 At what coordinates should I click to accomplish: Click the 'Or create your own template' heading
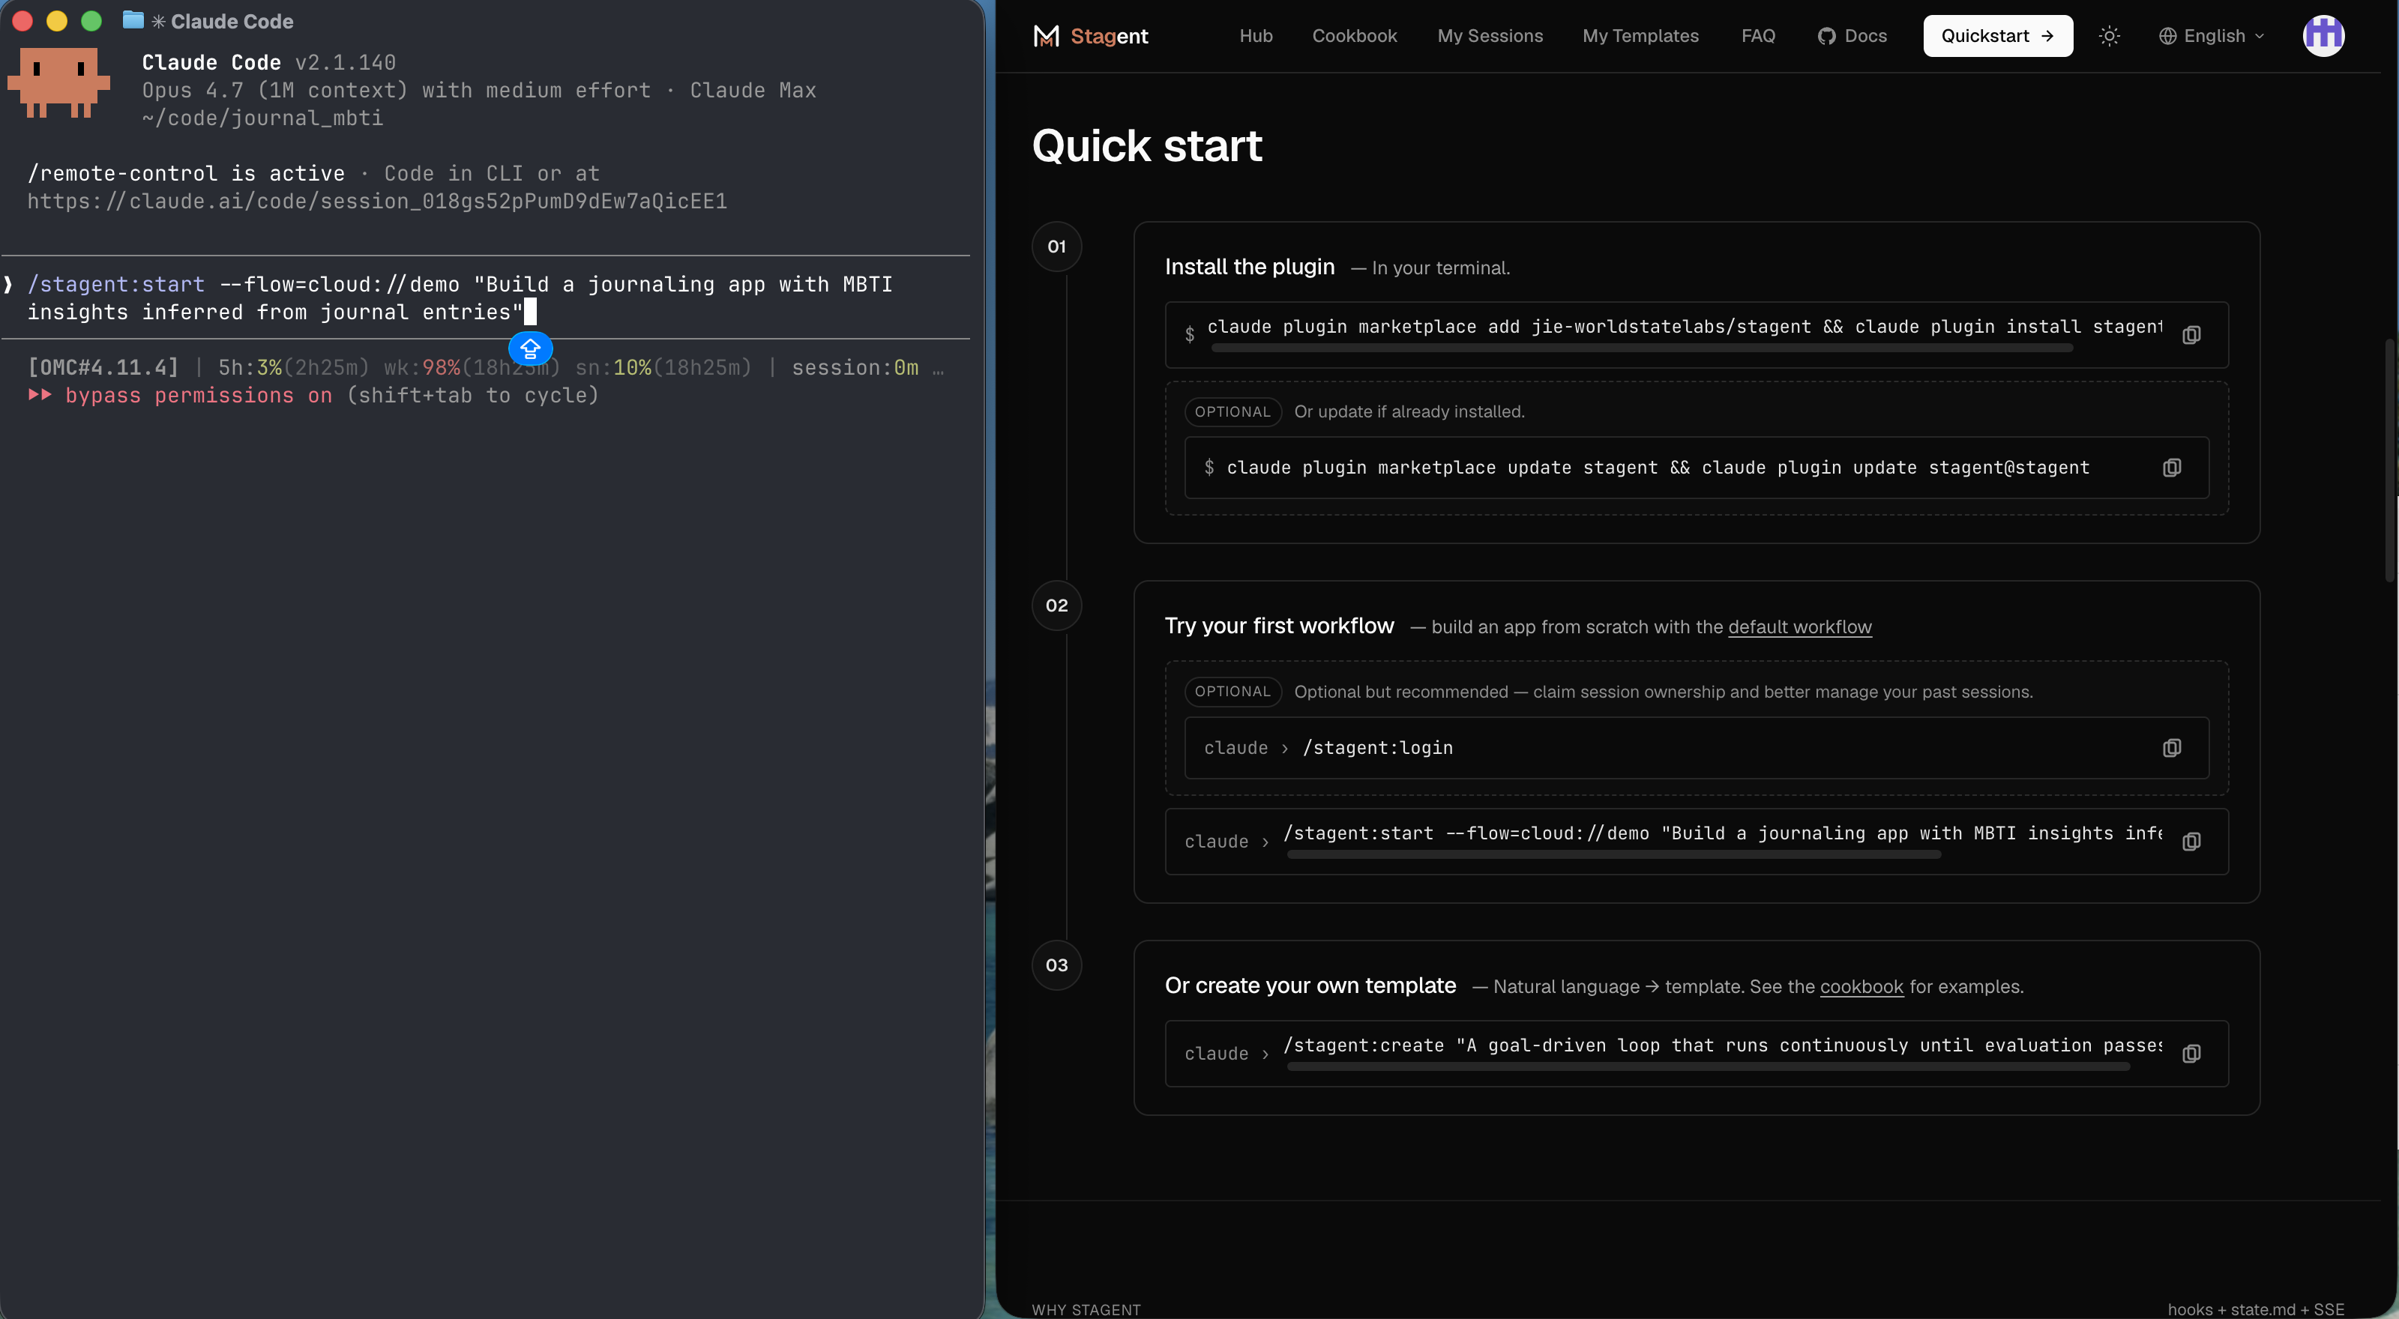[x=1310, y=985]
